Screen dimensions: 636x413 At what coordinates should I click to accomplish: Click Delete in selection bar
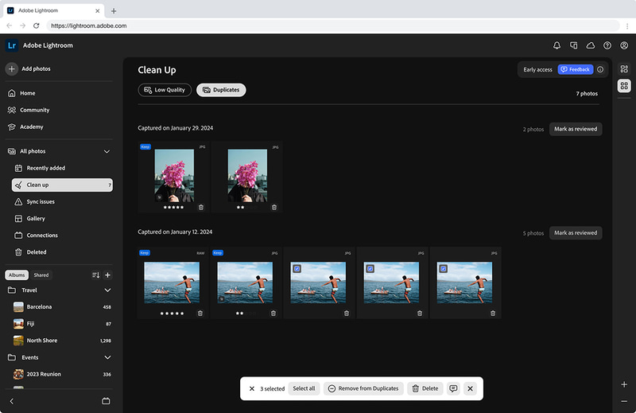[x=425, y=388]
